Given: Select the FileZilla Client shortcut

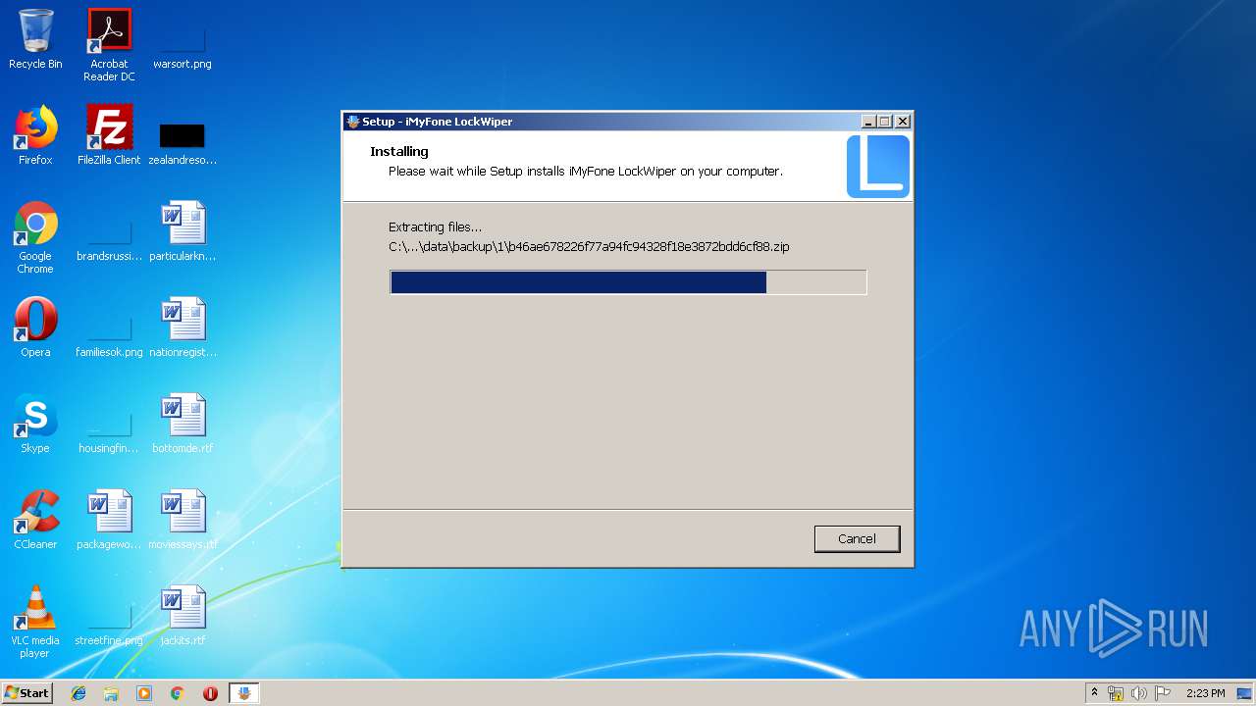Looking at the screenshot, I should (109, 136).
